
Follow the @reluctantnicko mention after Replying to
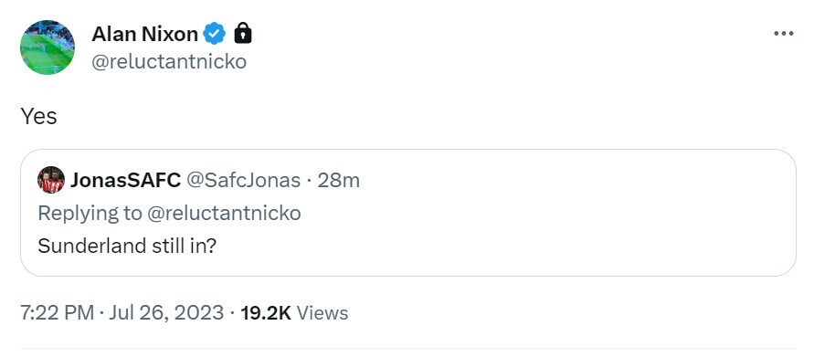point(224,214)
